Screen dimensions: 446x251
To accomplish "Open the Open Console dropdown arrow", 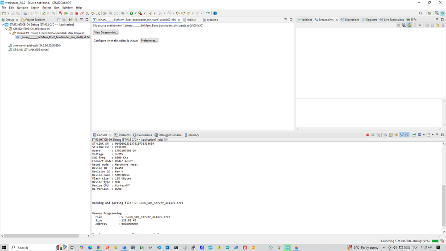I will (x=433, y=135).
